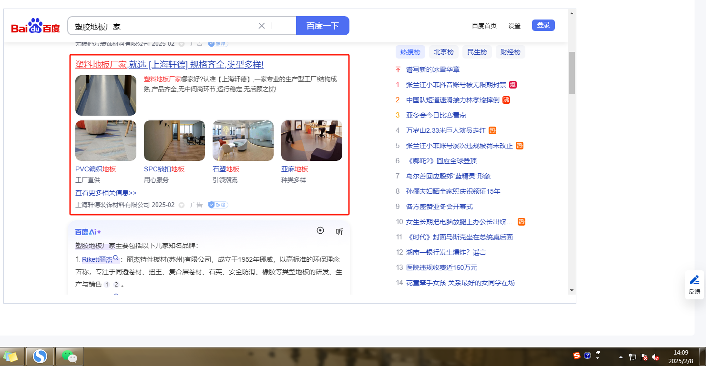Viewport: 706px width, 366px height.
Task: Click the 听 listen icon in the AI card
Action: coord(339,232)
